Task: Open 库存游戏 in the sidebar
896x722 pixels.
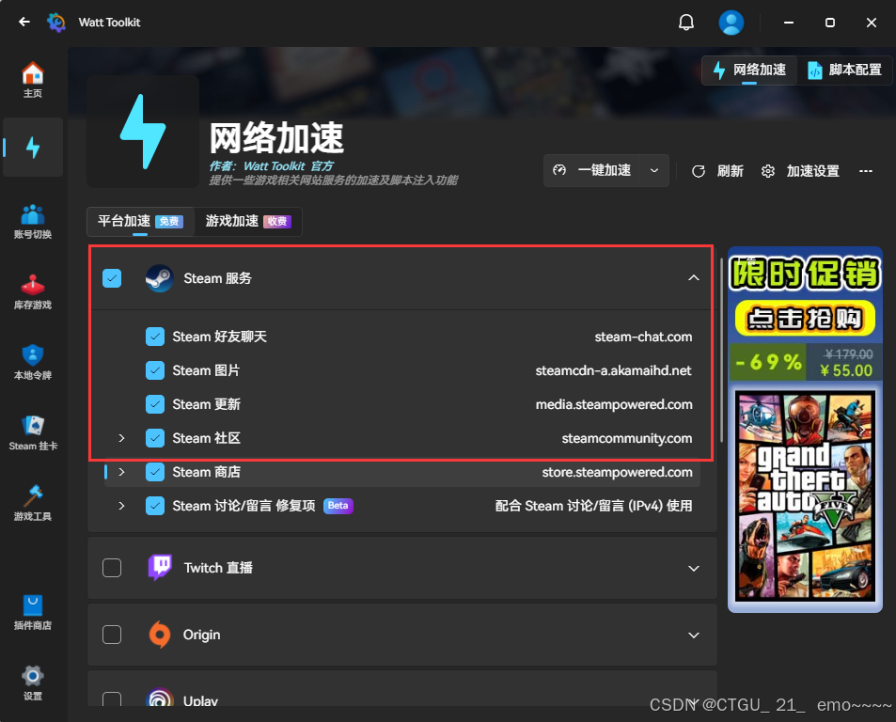Action: click(x=33, y=291)
